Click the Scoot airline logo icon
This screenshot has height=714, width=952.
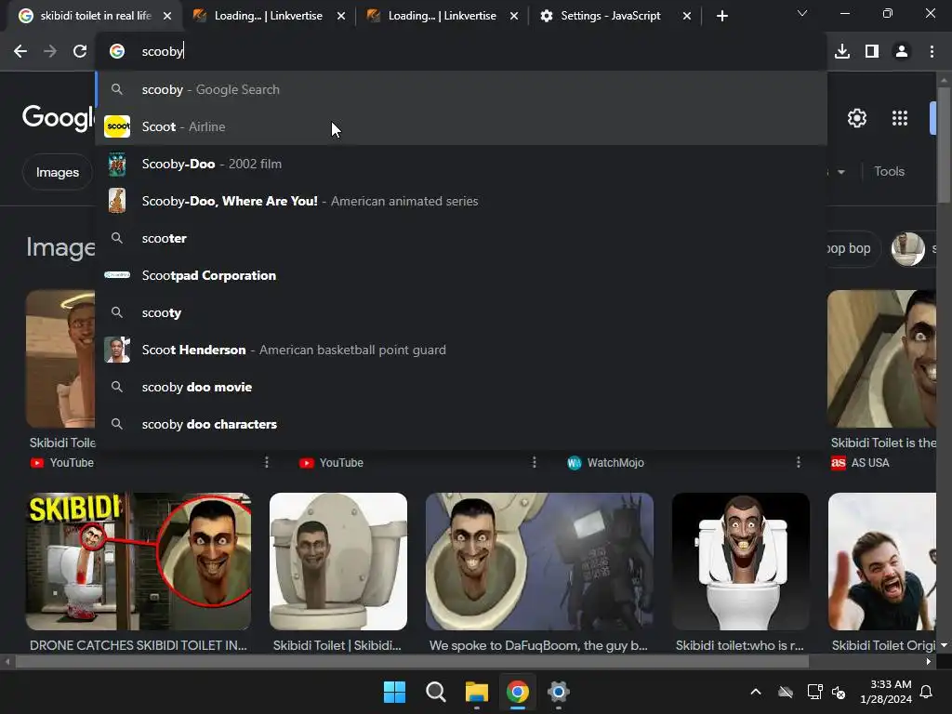tap(117, 126)
